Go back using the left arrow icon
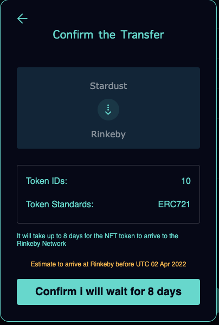Viewport: 219px width, 325px height. click(22, 18)
